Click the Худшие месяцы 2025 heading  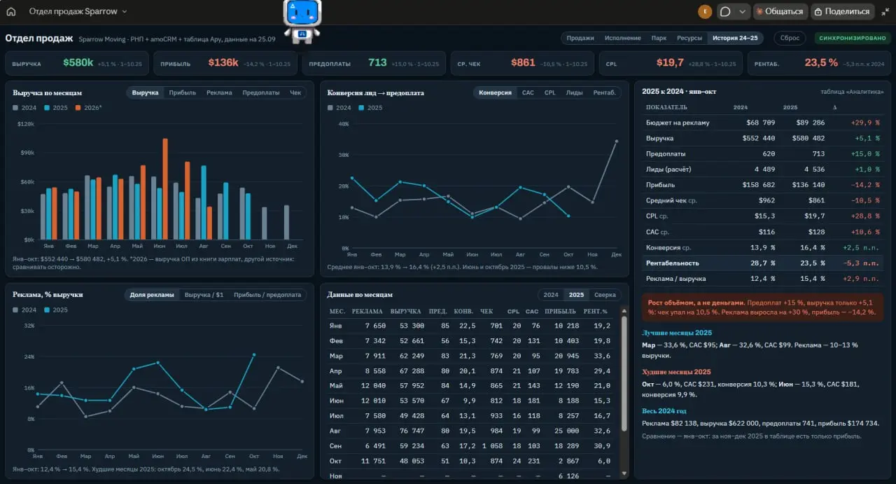coord(677,372)
